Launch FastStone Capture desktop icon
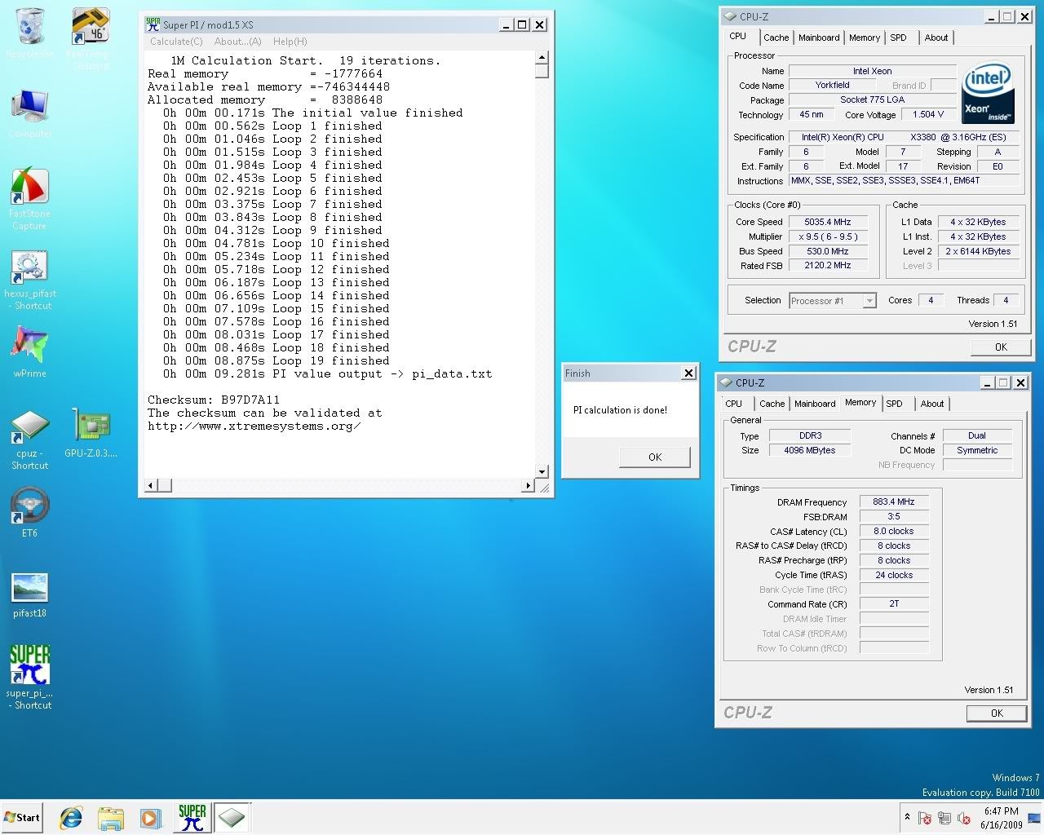Screen dimensions: 1044x835 [30, 198]
